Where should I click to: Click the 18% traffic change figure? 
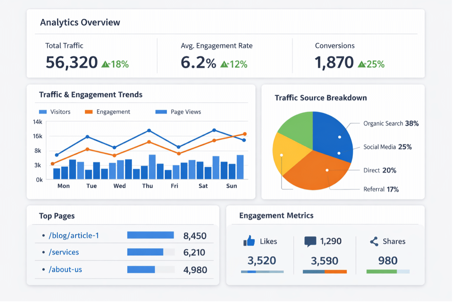click(120, 64)
